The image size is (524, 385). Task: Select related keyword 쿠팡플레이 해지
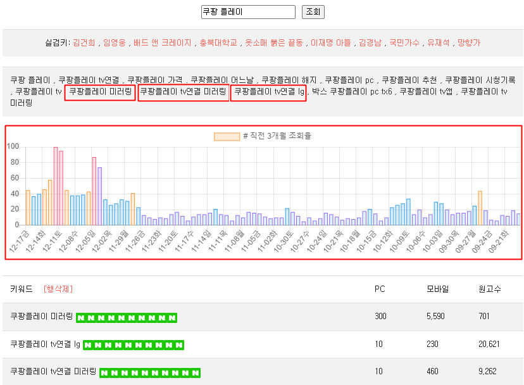tap(289, 80)
